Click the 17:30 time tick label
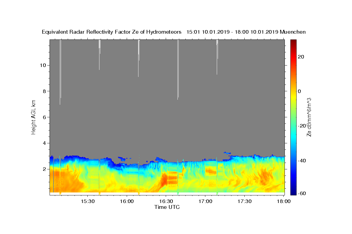 (x=244, y=202)
